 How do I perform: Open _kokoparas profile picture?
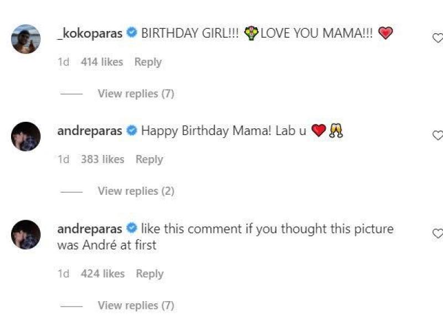pyautogui.click(x=25, y=39)
